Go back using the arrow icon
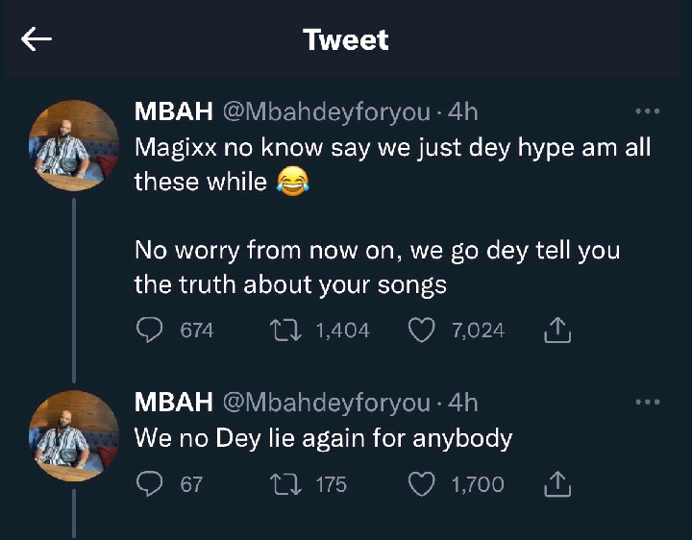This screenshot has height=540, width=692. (x=37, y=39)
